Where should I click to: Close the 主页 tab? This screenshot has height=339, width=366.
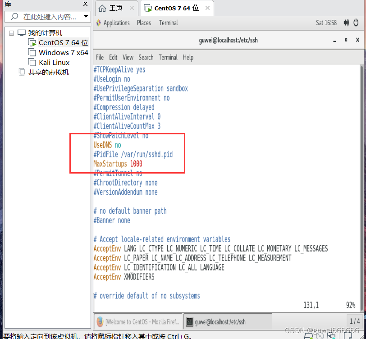pos(132,8)
